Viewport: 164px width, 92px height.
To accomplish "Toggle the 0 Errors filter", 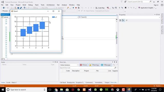I will point(84,65).
